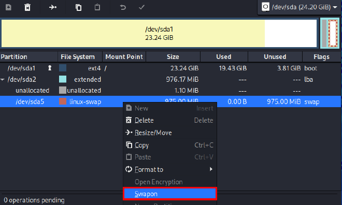Choose Swapon in the context menu
The height and width of the screenshot is (205, 342).
pos(170,194)
